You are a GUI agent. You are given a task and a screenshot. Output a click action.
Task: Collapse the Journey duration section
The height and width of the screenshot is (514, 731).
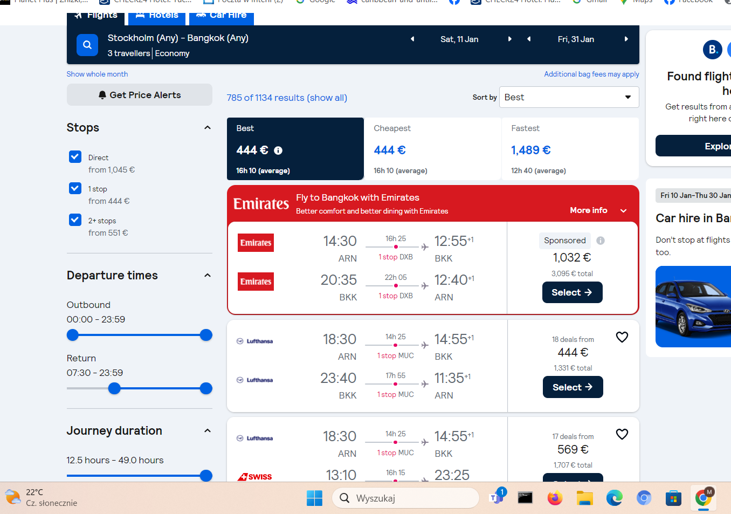click(x=208, y=431)
